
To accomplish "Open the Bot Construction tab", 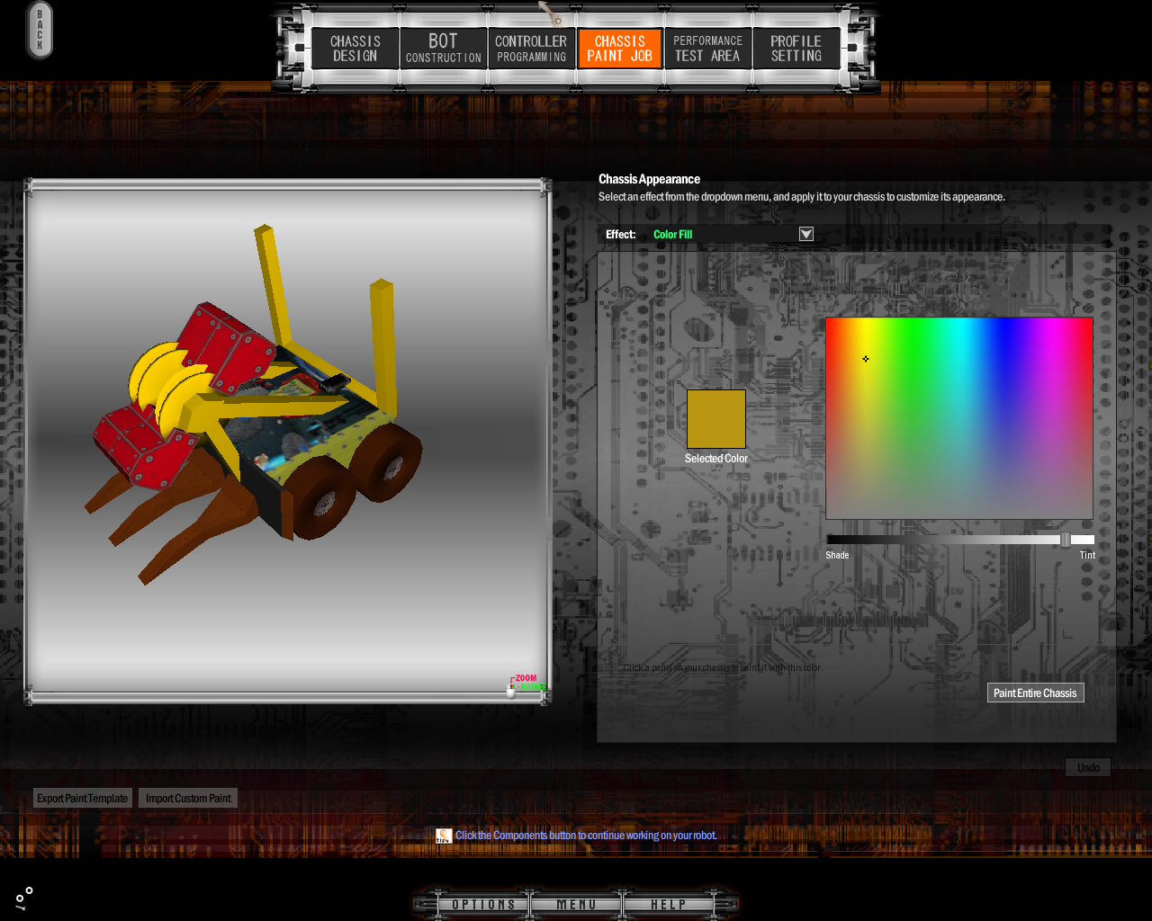I will point(444,49).
